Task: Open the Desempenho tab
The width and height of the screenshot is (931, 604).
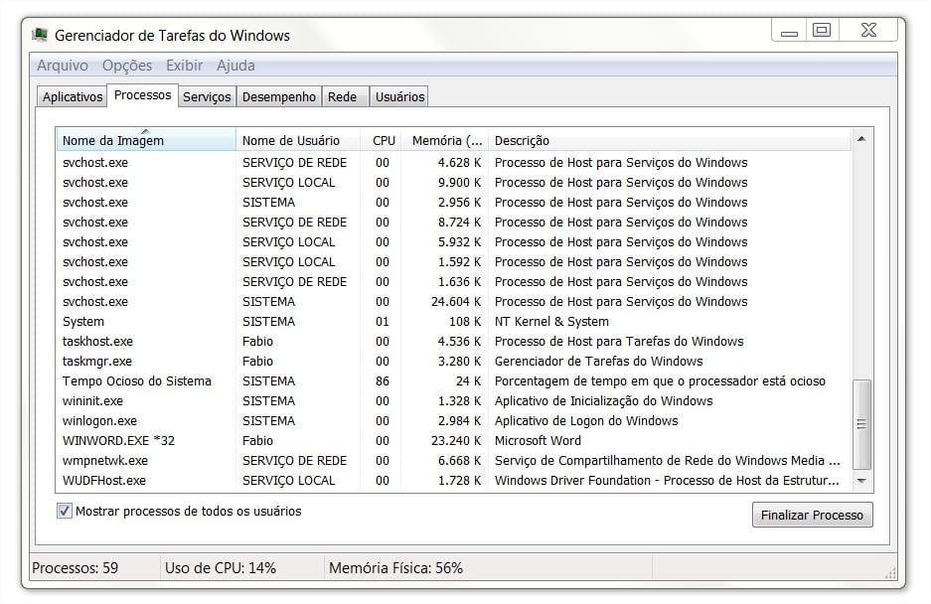Action: (x=279, y=96)
